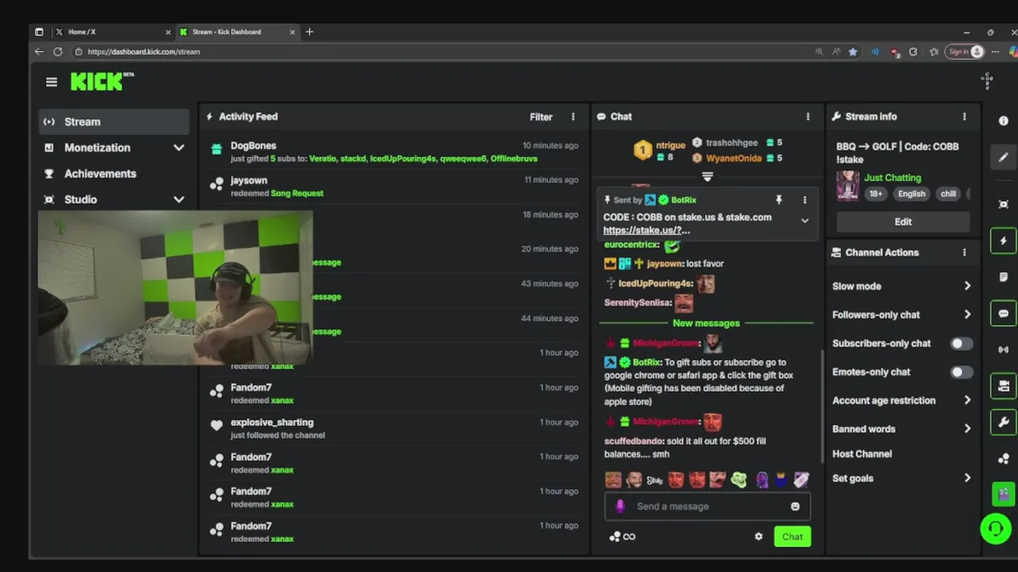
Task: Click the browser extensions puzzle icon
Action: tap(913, 52)
